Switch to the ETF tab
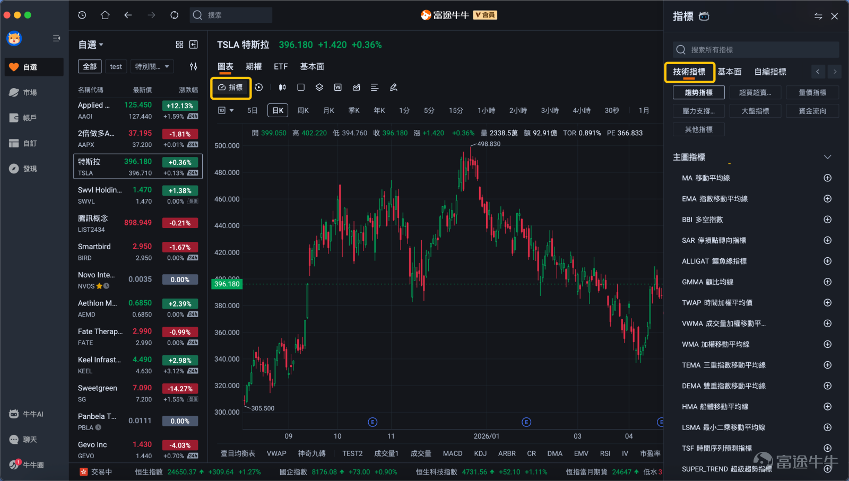 (x=281, y=67)
